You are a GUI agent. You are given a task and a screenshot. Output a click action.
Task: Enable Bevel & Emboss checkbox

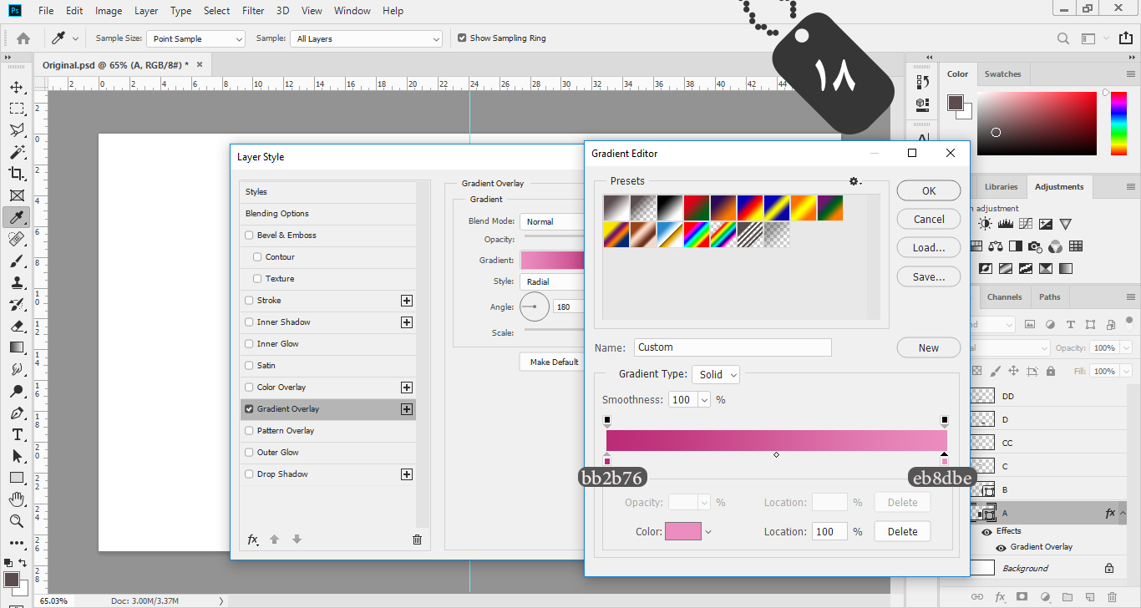tap(249, 236)
